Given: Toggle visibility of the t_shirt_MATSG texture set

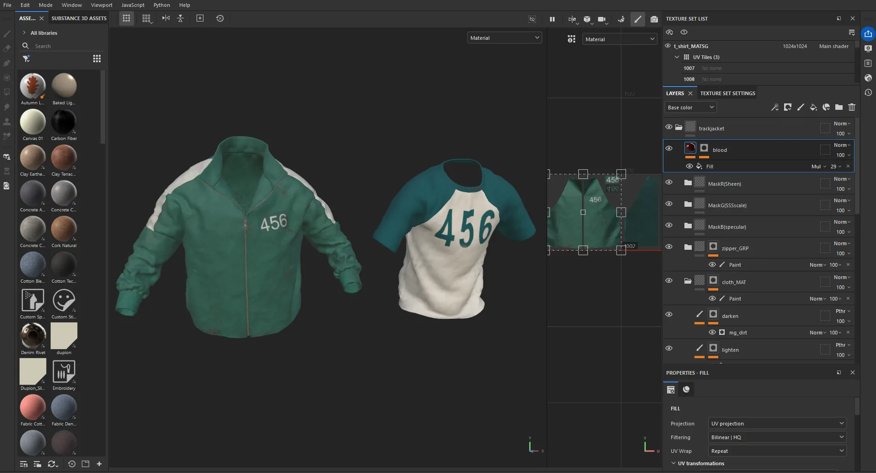Looking at the screenshot, I should [668, 46].
